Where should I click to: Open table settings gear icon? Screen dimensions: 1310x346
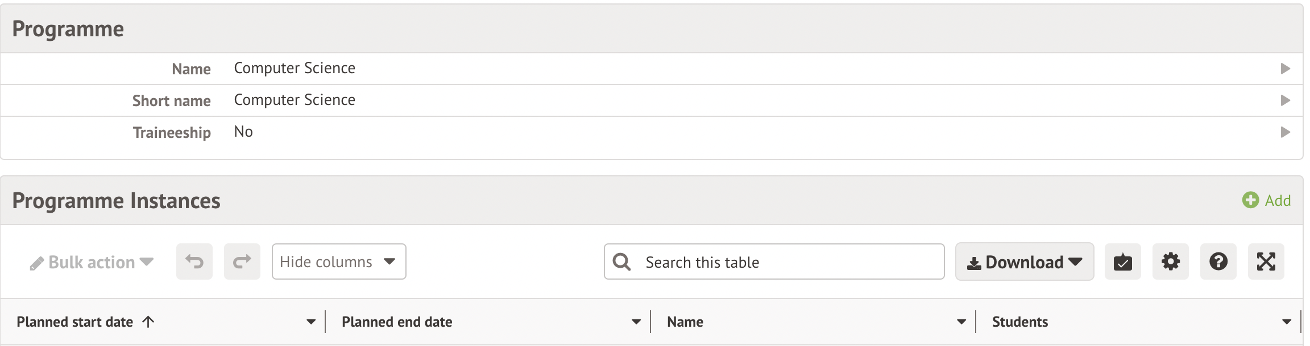point(1170,261)
